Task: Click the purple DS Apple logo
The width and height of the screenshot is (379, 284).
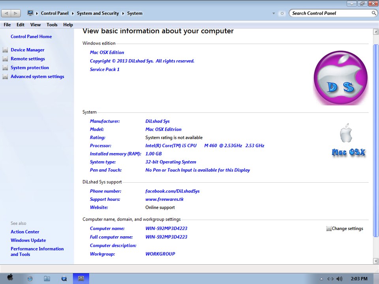Action: (341, 78)
